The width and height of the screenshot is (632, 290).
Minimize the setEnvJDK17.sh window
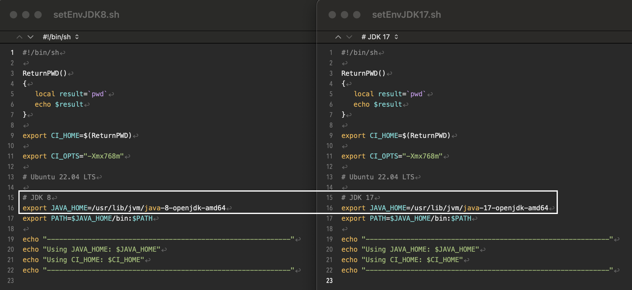click(x=345, y=15)
